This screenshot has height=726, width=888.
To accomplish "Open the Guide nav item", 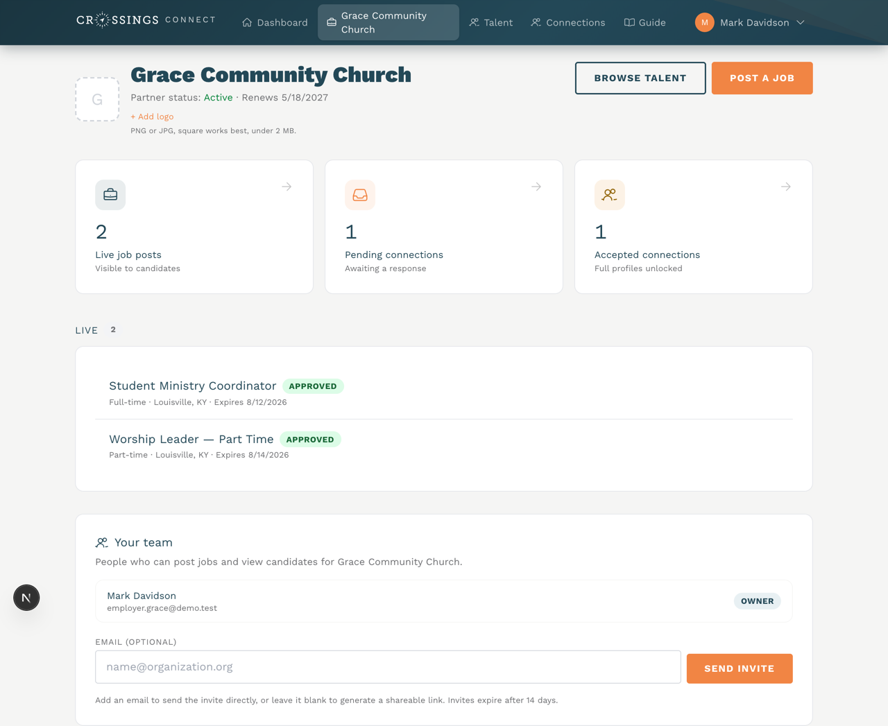I will 645,22.
